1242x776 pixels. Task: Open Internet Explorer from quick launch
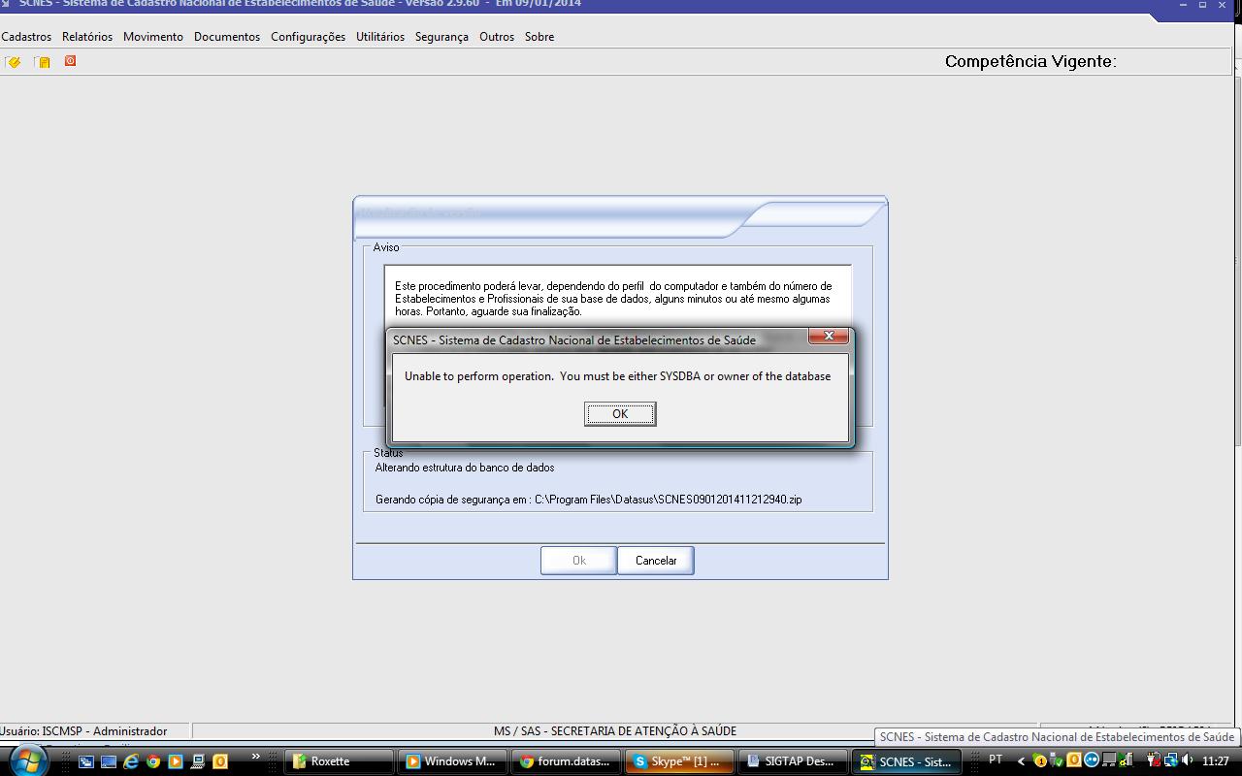(x=131, y=761)
